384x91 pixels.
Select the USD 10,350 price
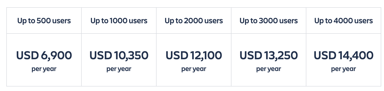coord(119,55)
